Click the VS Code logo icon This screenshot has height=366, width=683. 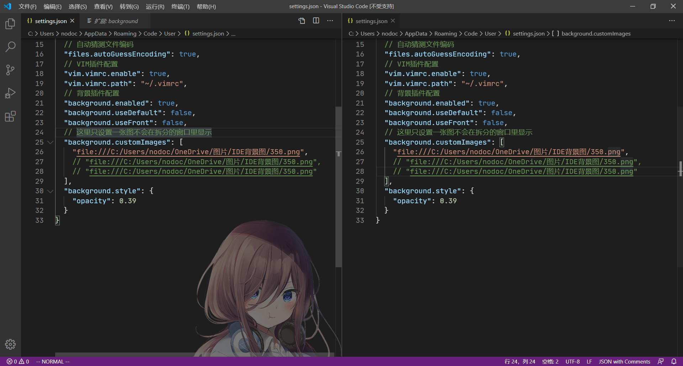pyautogui.click(x=7, y=6)
